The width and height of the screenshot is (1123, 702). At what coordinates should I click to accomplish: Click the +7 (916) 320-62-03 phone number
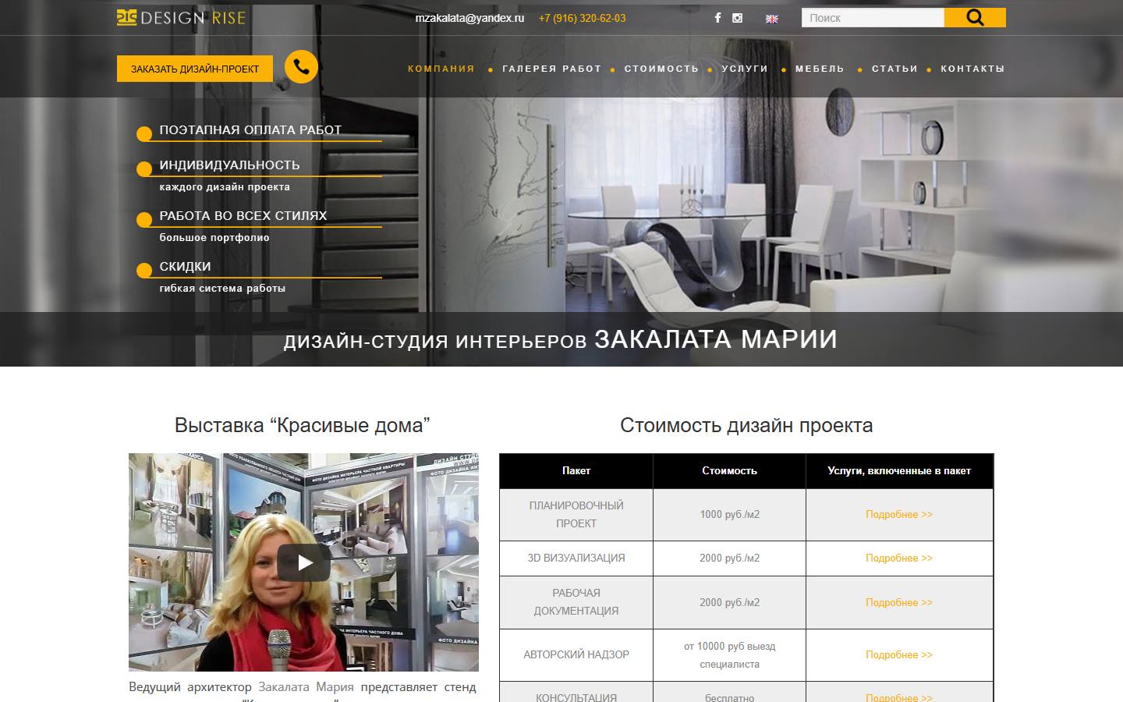(x=582, y=18)
